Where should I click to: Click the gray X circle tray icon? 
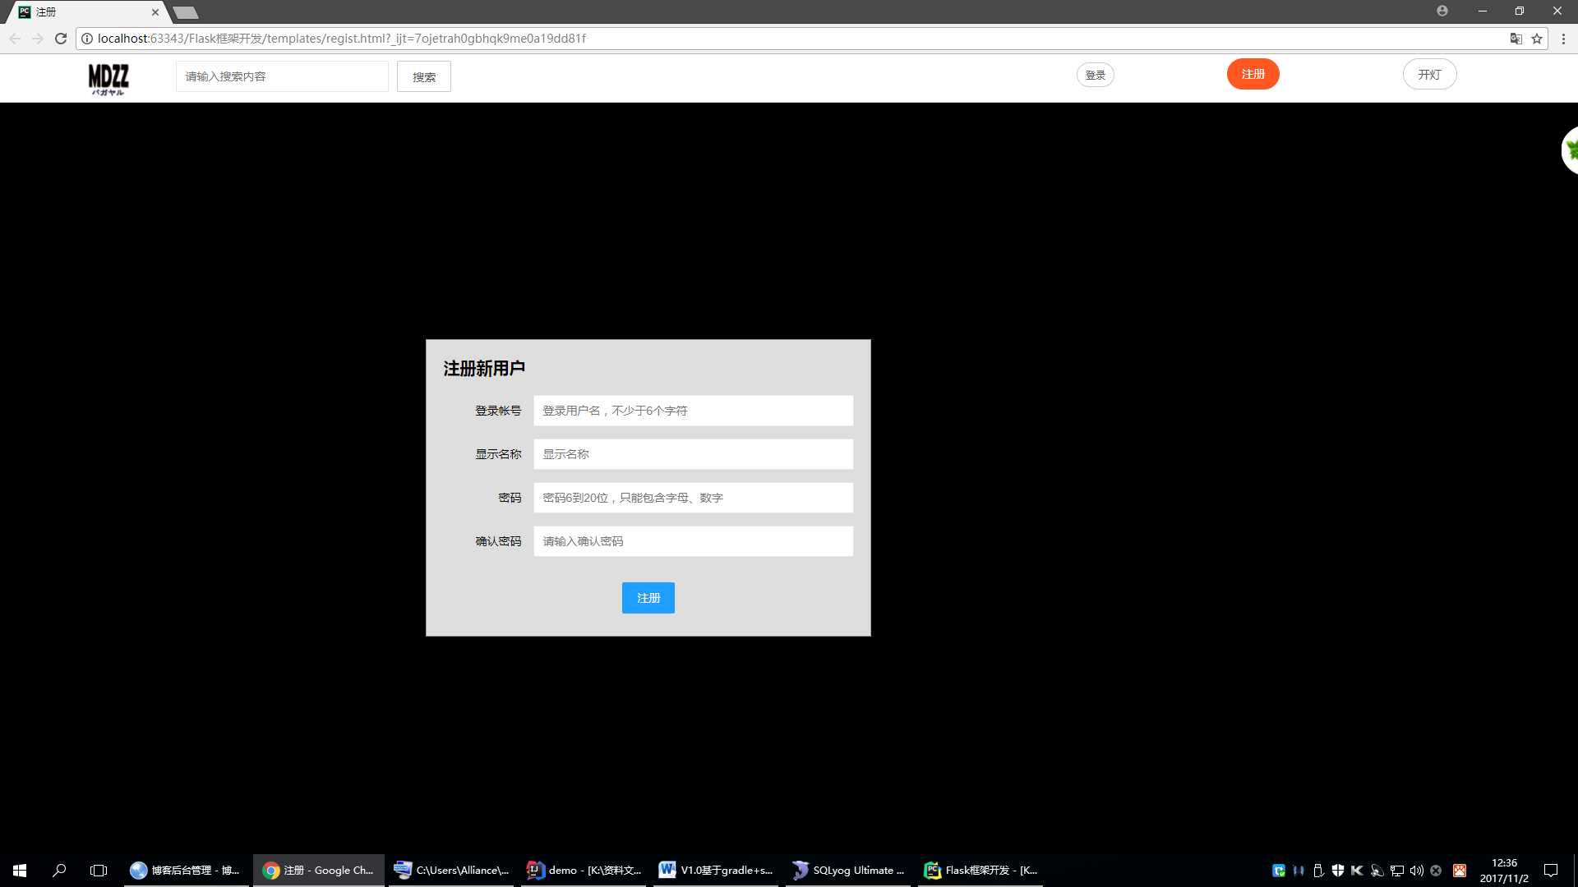1436,871
